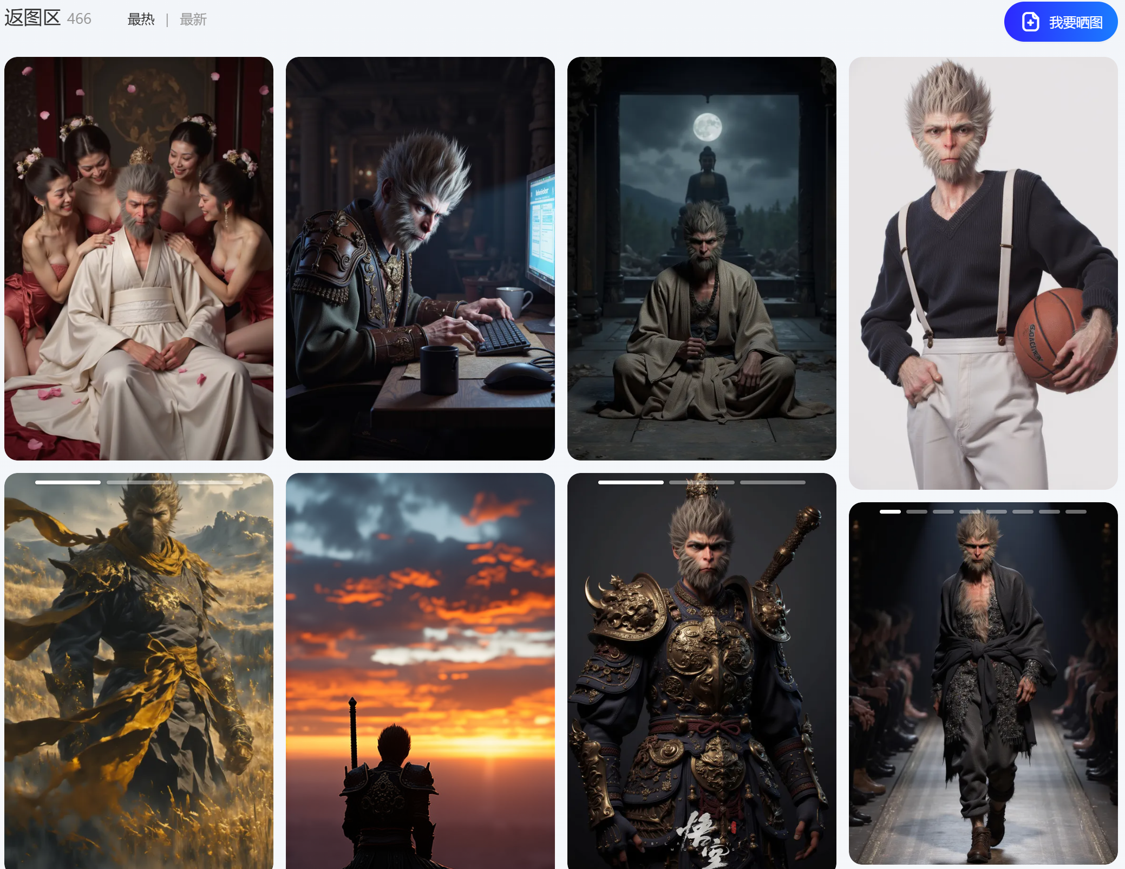Open the sunset silhouette warrior image
This screenshot has width=1125, height=869.
(x=420, y=671)
